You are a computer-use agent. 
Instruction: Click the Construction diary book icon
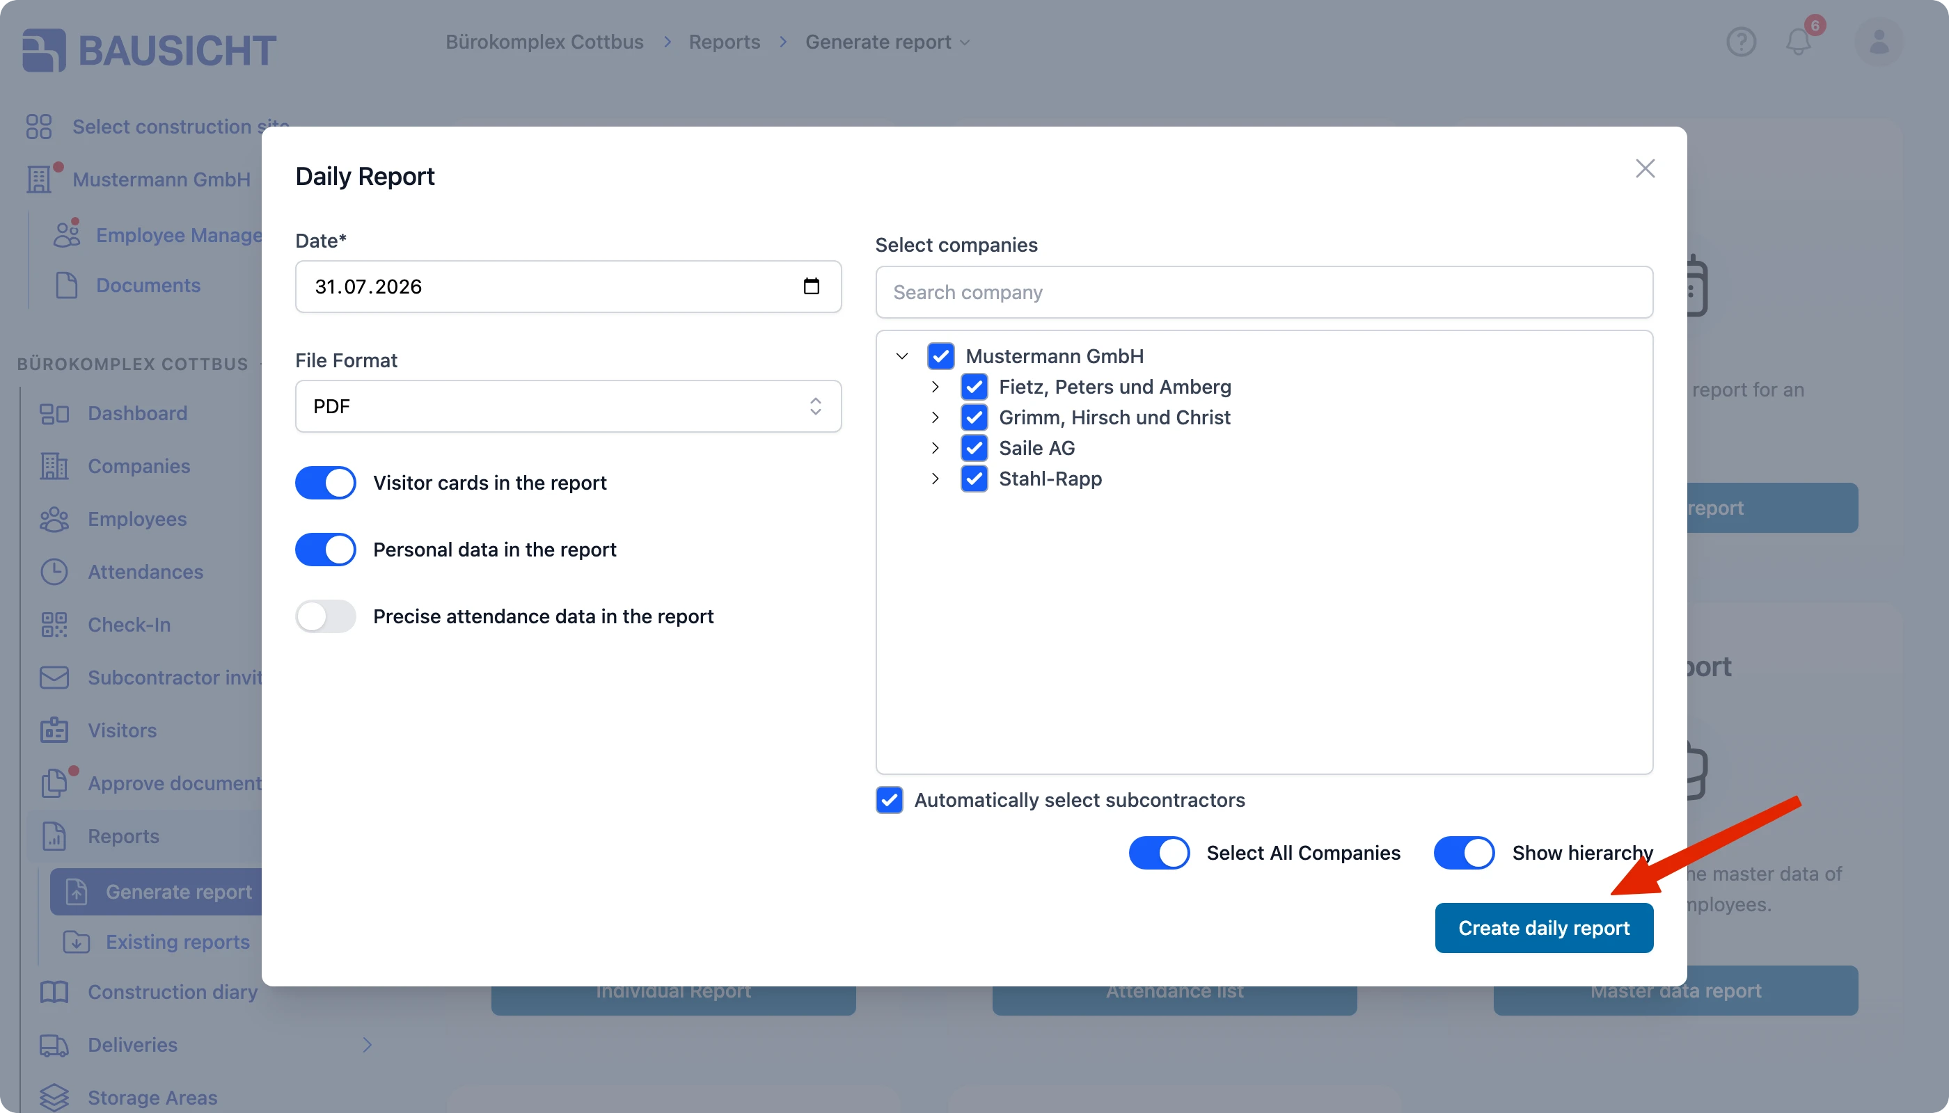click(54, 992)
